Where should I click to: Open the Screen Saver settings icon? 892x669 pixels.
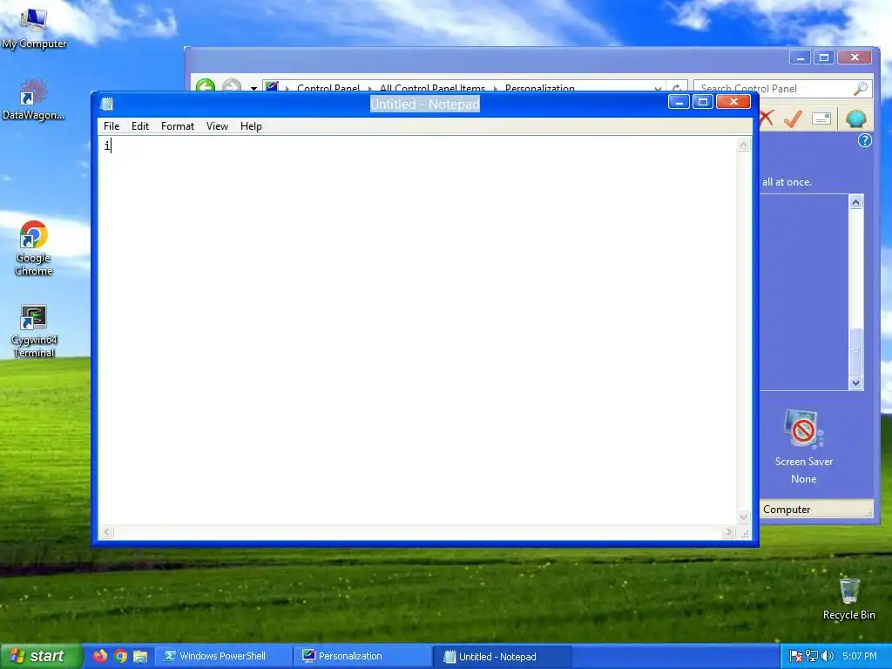pyautogui.click(x=803, y=429)
